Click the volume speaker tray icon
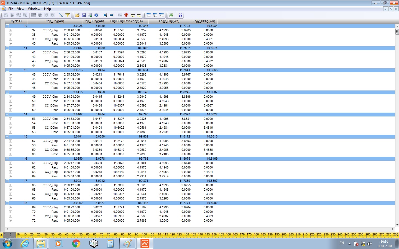 pyautogui.click(x=369, y=244)
